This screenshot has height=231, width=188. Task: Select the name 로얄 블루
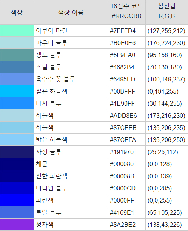click(x=49, y=212)
